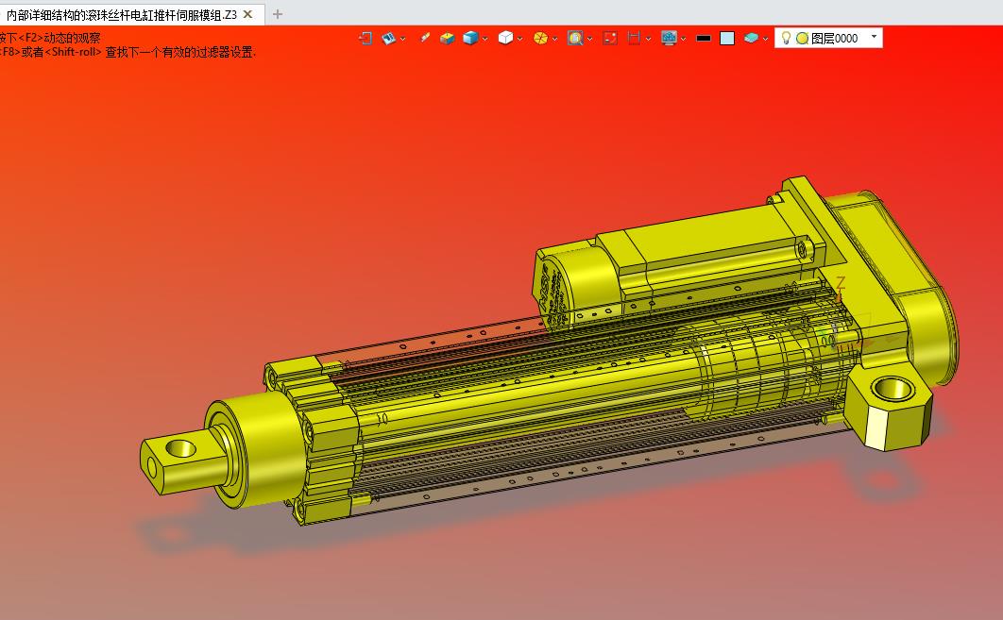Open dropdown beside the H-shaped dimension icon
Screen dimensions: 1003x620
(649, 39)
